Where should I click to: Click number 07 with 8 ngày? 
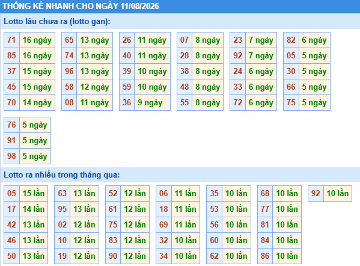185,40
